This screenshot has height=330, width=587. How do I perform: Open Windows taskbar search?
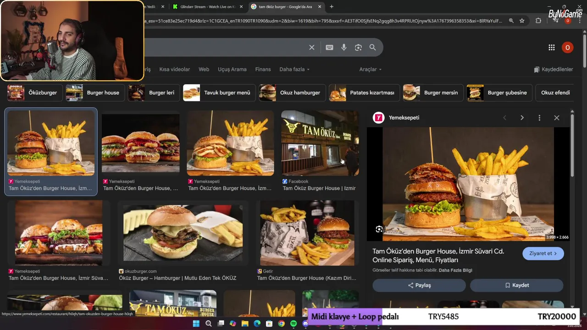coord(209,324)
